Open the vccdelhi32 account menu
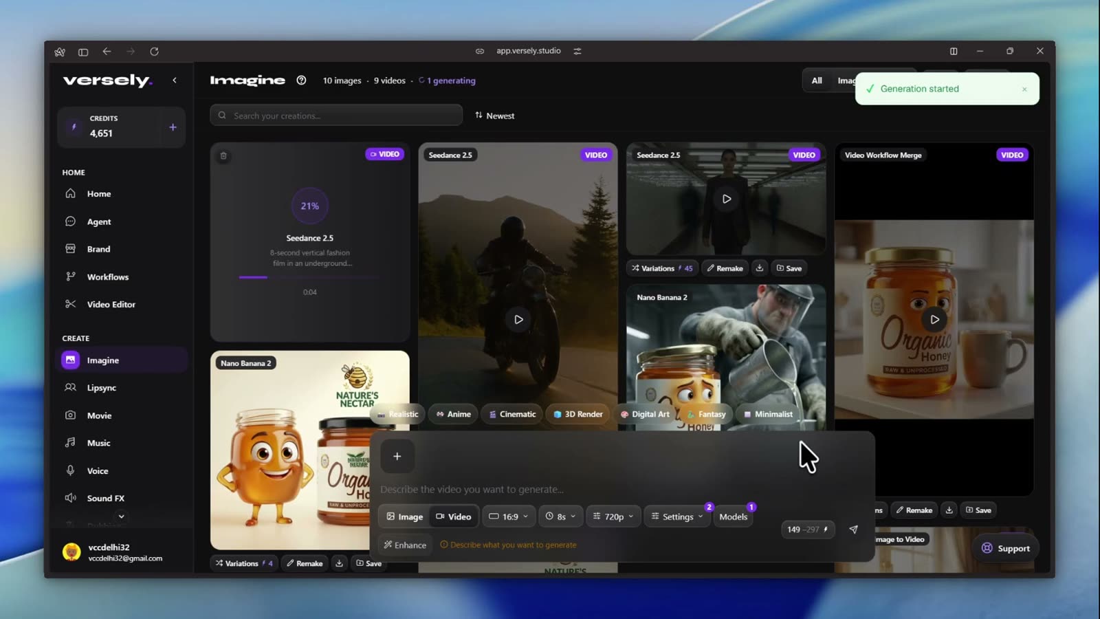 (121, 552)
